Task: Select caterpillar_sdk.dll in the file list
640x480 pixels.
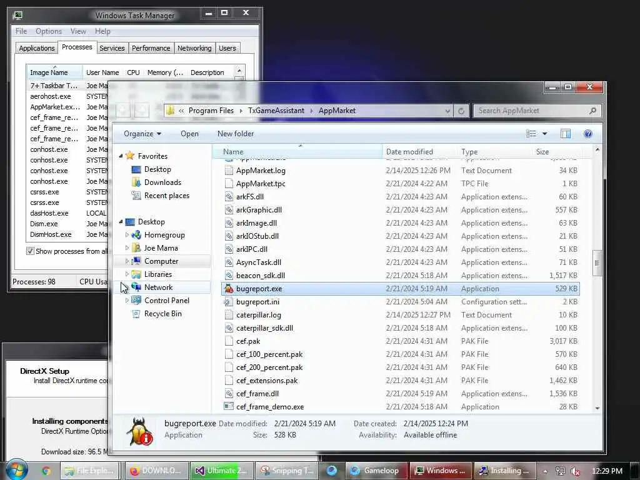Action: pos(400,328)
